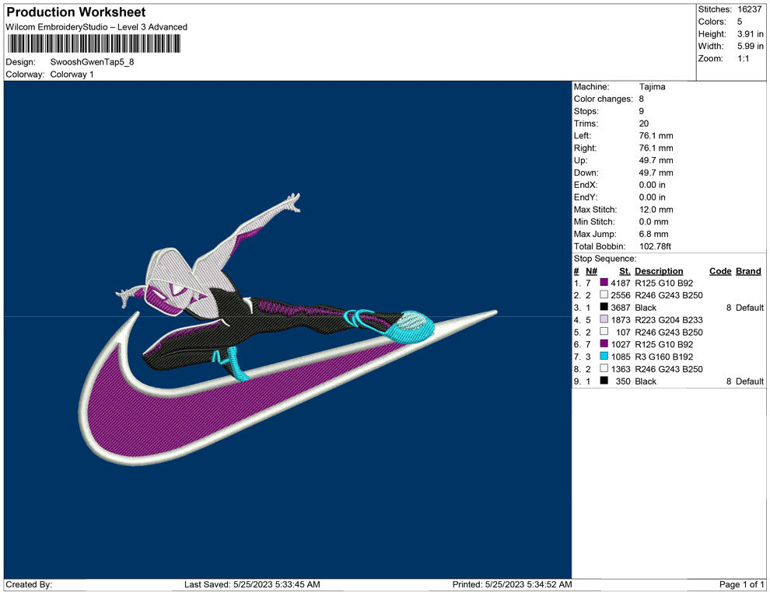The height and width of the screenshot is (592, 770).
Task: Click the Down value '49.7 mm'
Action: pos(656,172)
